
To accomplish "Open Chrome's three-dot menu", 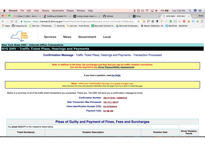I will point(202,21).
